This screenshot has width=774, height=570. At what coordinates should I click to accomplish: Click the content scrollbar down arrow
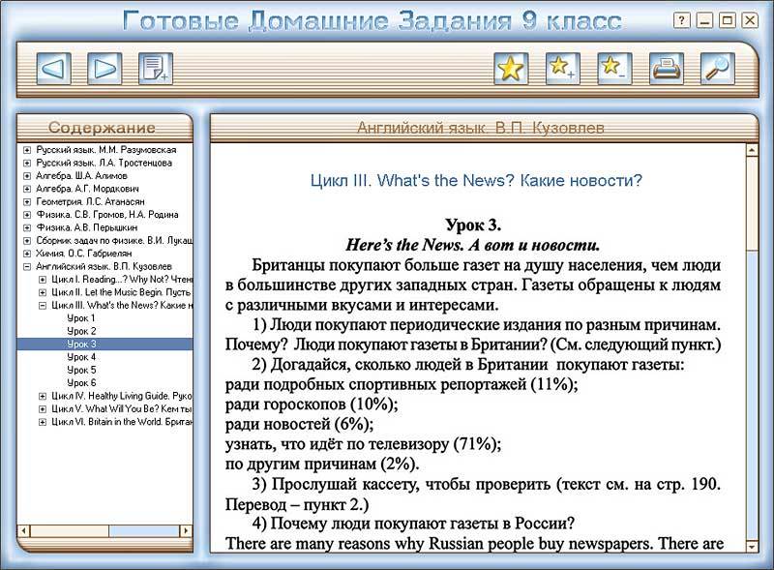pyautogui.click(x=752, y=547)
